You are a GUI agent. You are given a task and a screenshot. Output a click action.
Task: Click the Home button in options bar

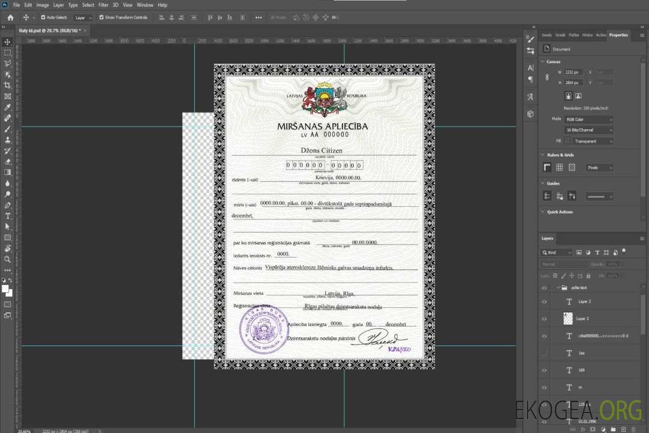point(10,17)
